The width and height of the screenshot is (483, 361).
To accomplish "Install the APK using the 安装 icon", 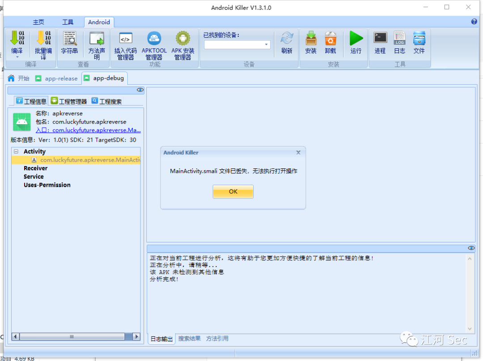I will tap(310, 43).
